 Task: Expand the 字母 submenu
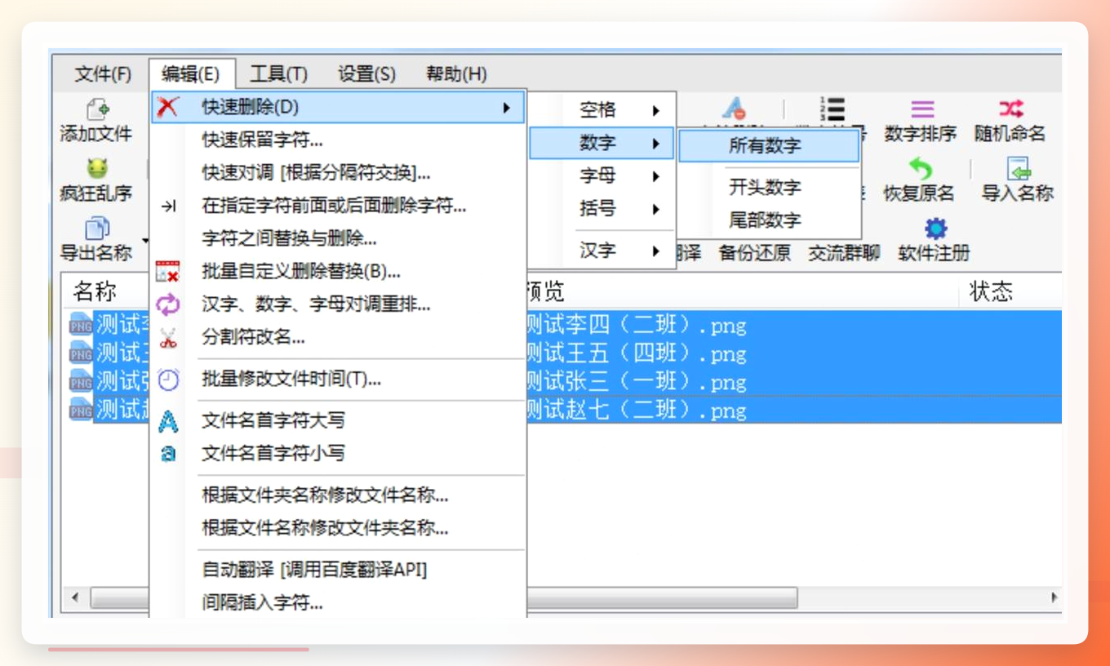coord(603,175)
